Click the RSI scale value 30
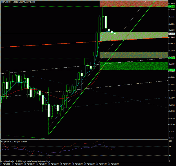The image size is (176, 166). (170, 155)
